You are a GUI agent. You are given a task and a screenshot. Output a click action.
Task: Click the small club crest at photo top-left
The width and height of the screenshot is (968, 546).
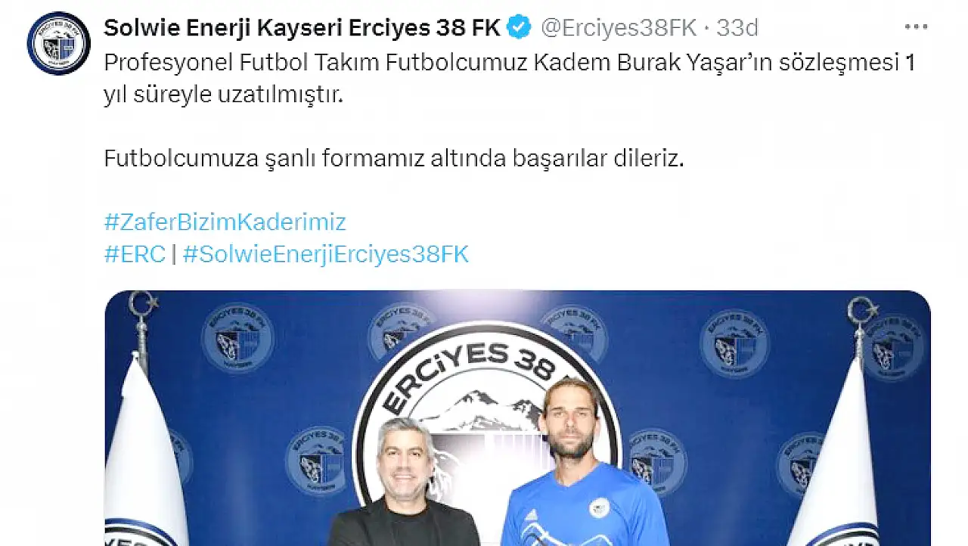[x=237, y=337]
